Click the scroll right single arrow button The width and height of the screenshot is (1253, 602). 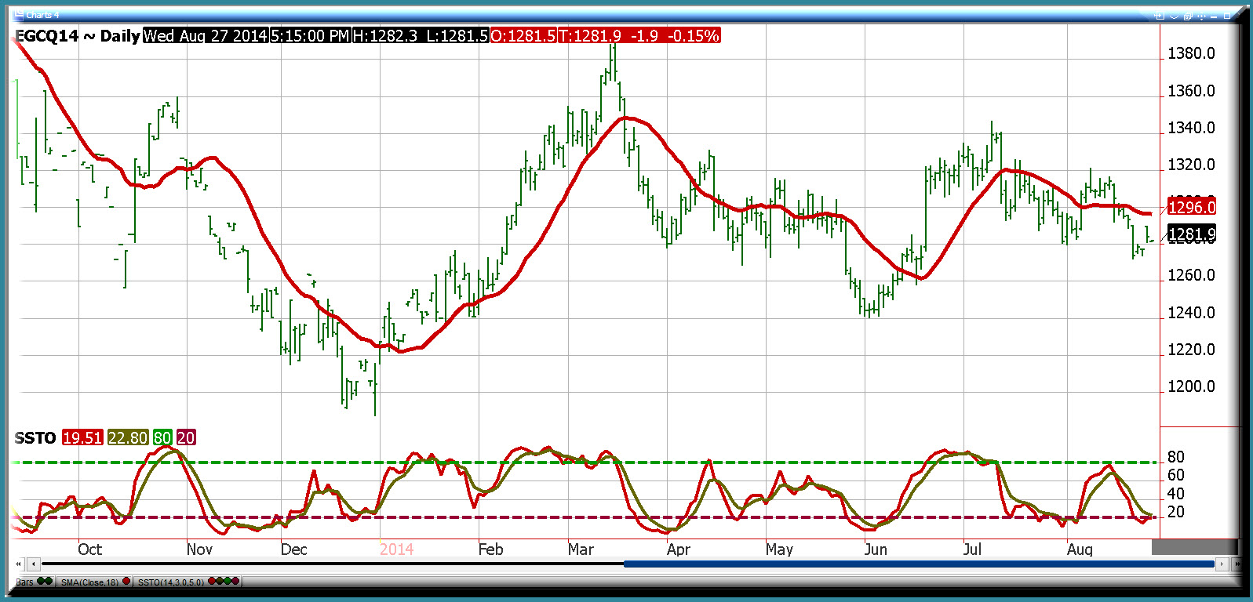(x=1221, y=564)
